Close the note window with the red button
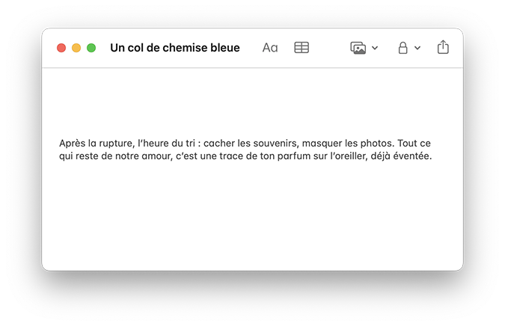This screenshot has height=326, width=505. 61,48
